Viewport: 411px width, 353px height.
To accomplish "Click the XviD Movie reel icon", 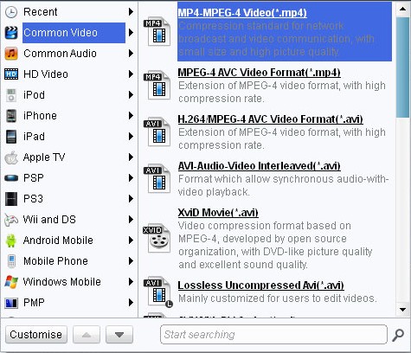I will click(157, 238).
